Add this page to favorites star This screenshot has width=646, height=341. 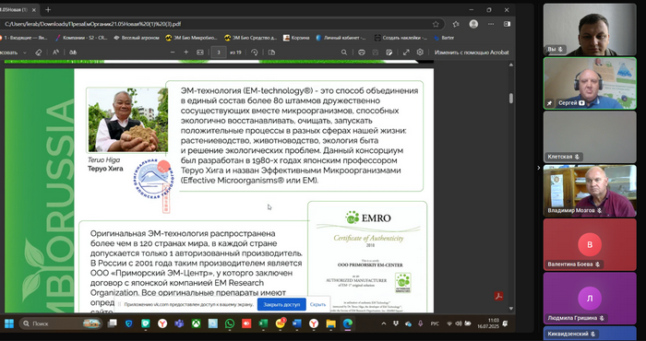[x=436, y=24]
